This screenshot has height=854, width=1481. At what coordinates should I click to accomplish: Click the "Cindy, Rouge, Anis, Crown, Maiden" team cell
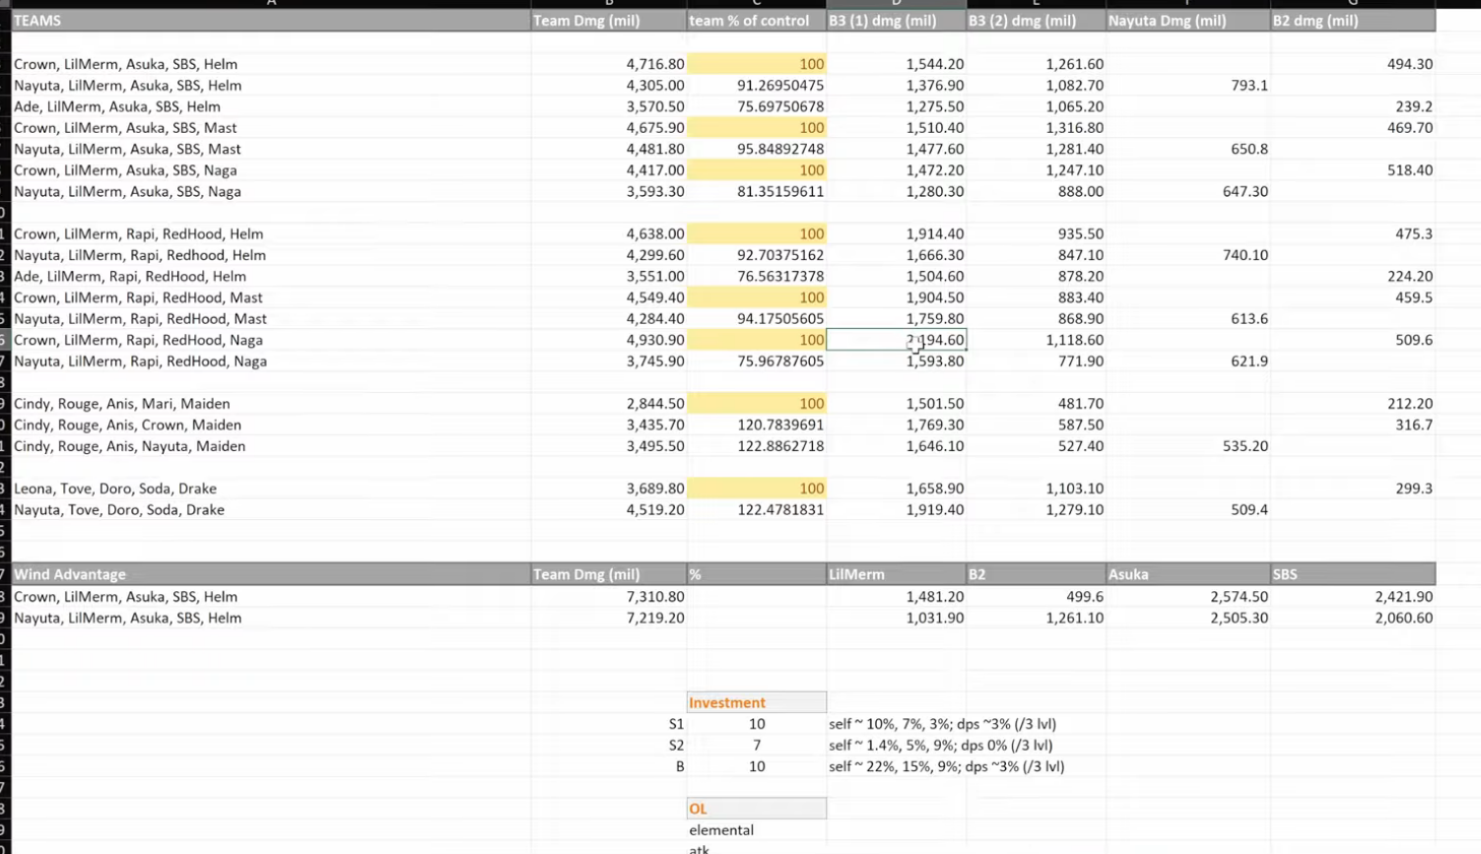pyautogui.click(x=271, y=425)
